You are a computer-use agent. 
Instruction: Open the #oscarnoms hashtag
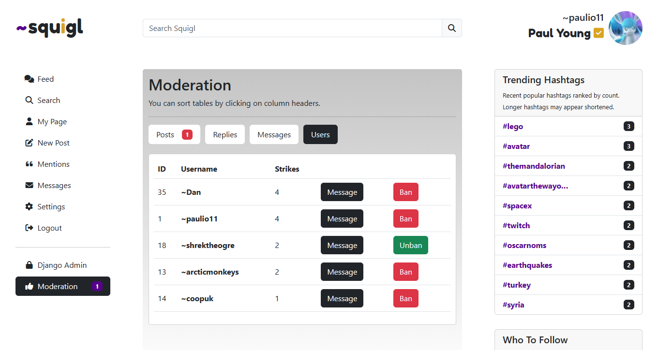(x=524, y=245)
